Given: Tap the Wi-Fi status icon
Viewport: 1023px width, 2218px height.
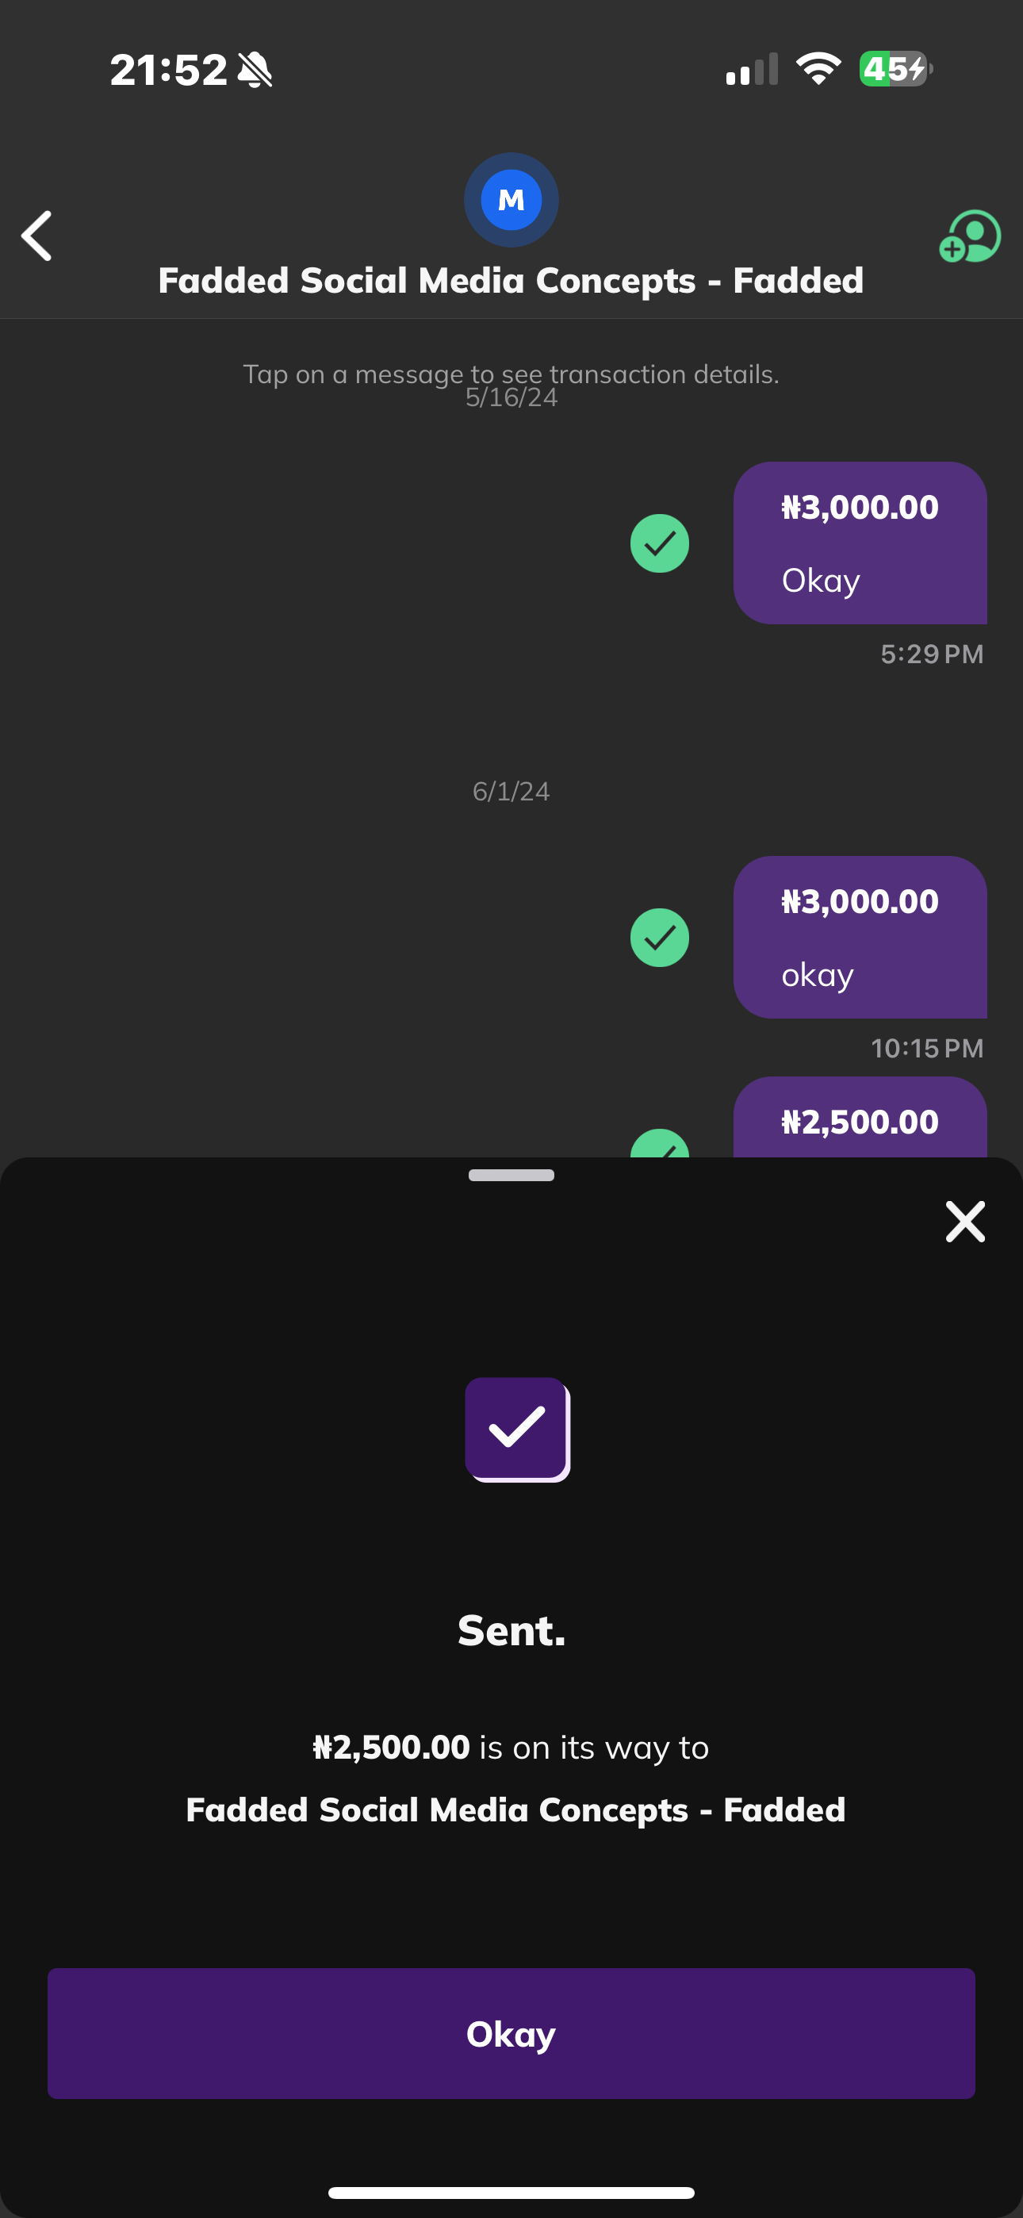Looking at the screenshot, I should [x=818, y=69].
